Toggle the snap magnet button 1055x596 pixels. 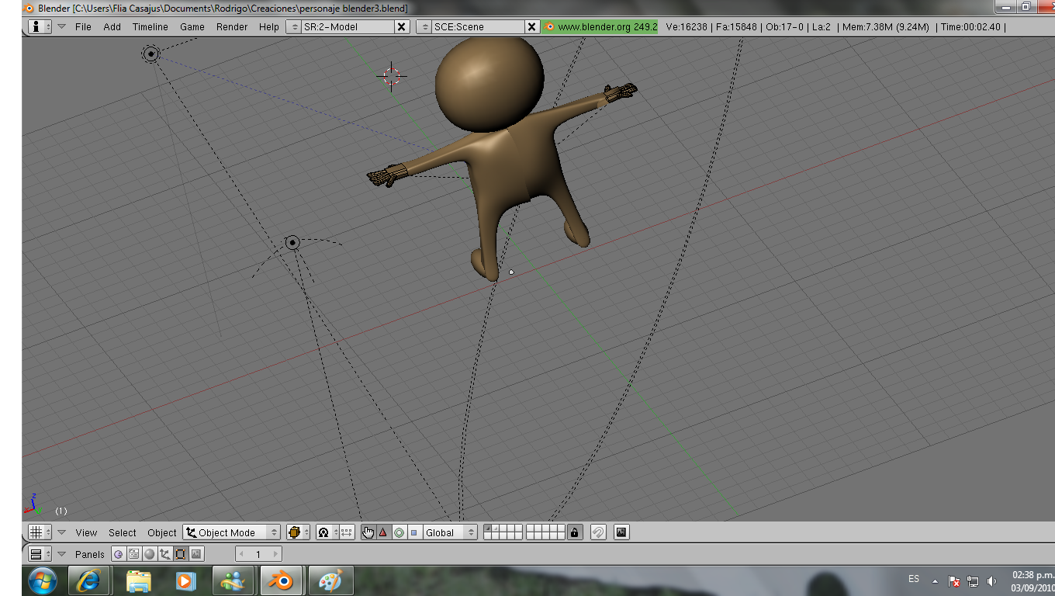coord(598,532)
